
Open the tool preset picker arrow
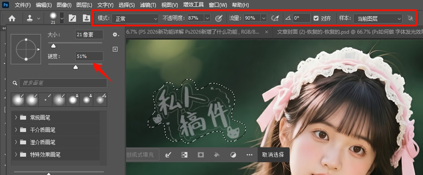click(x=38, y=18)
